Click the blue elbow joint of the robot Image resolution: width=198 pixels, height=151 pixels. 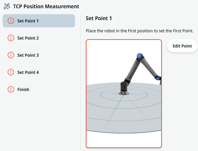pos(139,56)
